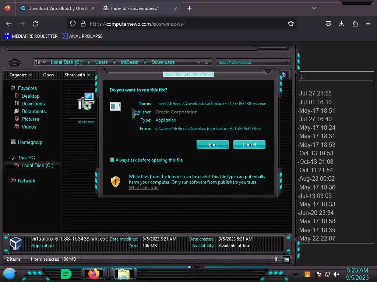Open Videos in the navigation pane
The height and width of the screenshot is (282, 377).
point(29,127)
